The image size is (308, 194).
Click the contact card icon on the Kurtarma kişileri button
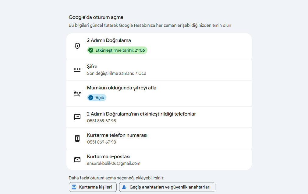coord(74,187)
